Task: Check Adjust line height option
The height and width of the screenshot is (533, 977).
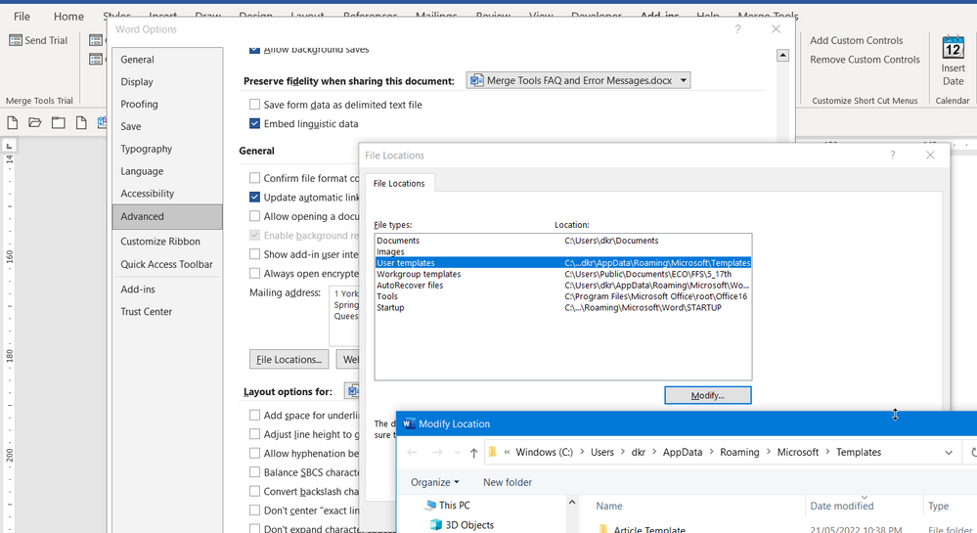Action: coord(254,434)
